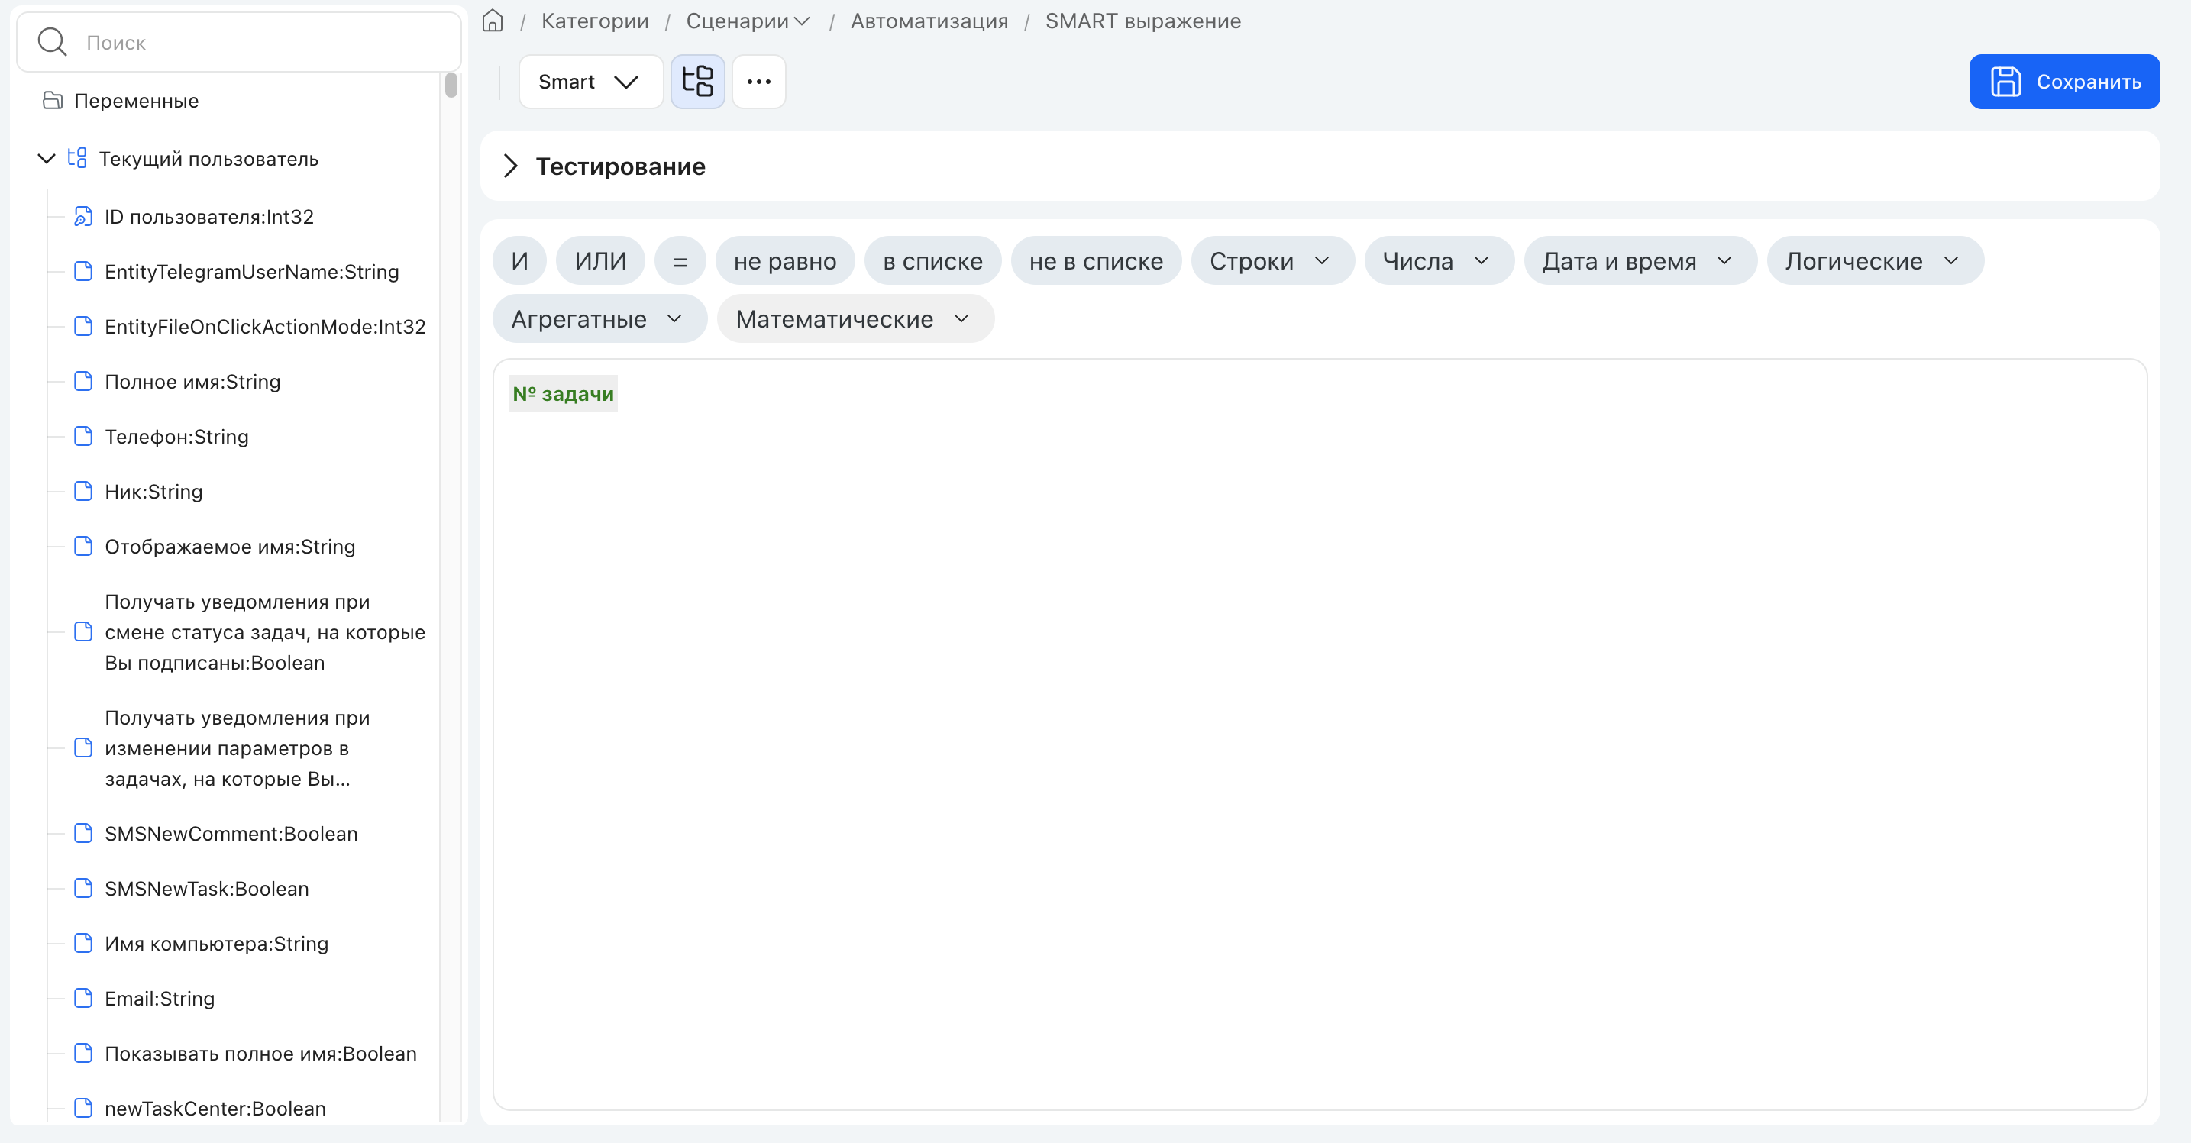Select Email:String variable

click(159, 999)
